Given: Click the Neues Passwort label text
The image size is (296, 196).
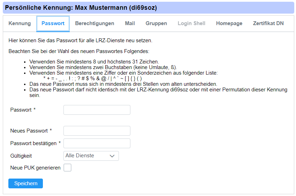Looking at the screenshot, I should (29, 131).
